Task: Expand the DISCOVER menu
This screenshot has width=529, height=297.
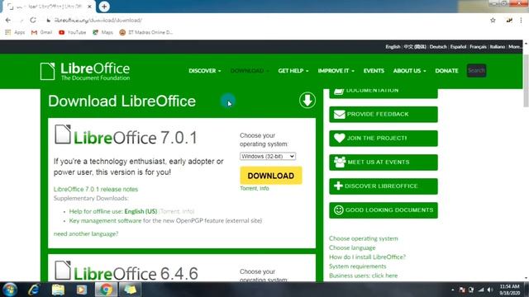Action: pos(205,71)
